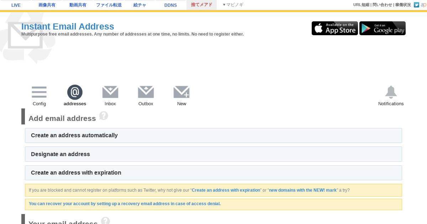The image size is (427, 224).
Task: Open the Inbox envelope icon
Action: tap(110, 92)
